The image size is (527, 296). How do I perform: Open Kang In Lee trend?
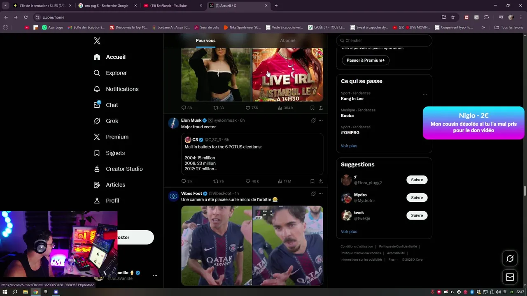(352, 99)
